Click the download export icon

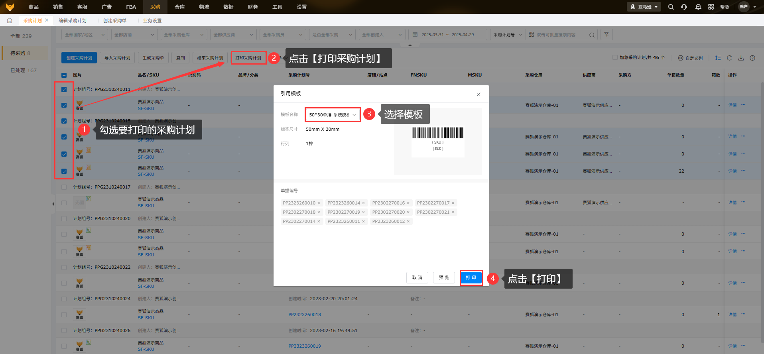741,58
